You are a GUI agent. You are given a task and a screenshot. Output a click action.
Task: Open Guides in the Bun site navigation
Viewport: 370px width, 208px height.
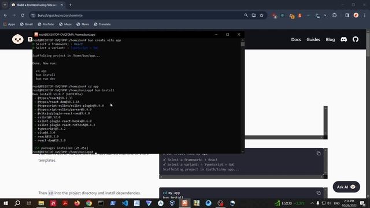click(313, 40)
